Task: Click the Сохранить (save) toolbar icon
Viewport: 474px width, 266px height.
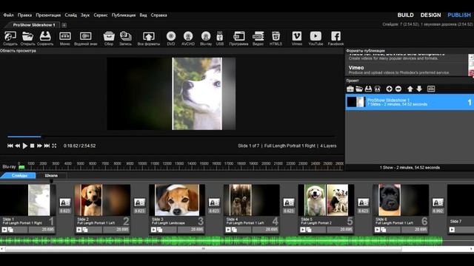Action: (x=45, y=36)
